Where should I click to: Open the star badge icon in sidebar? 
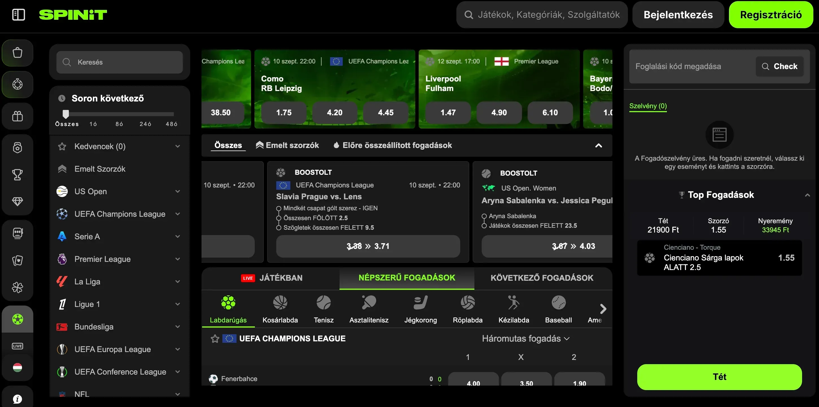[17, 148]
